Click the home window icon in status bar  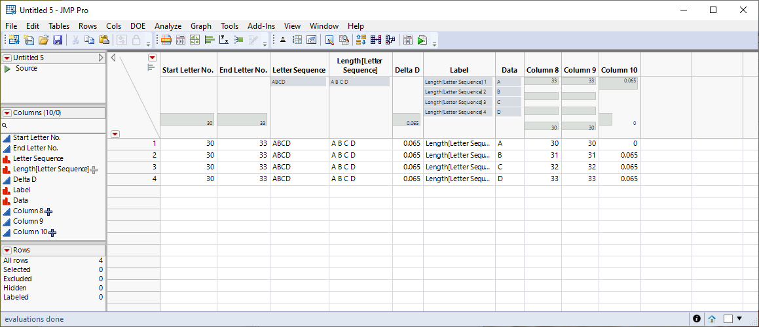click(712, 319)
